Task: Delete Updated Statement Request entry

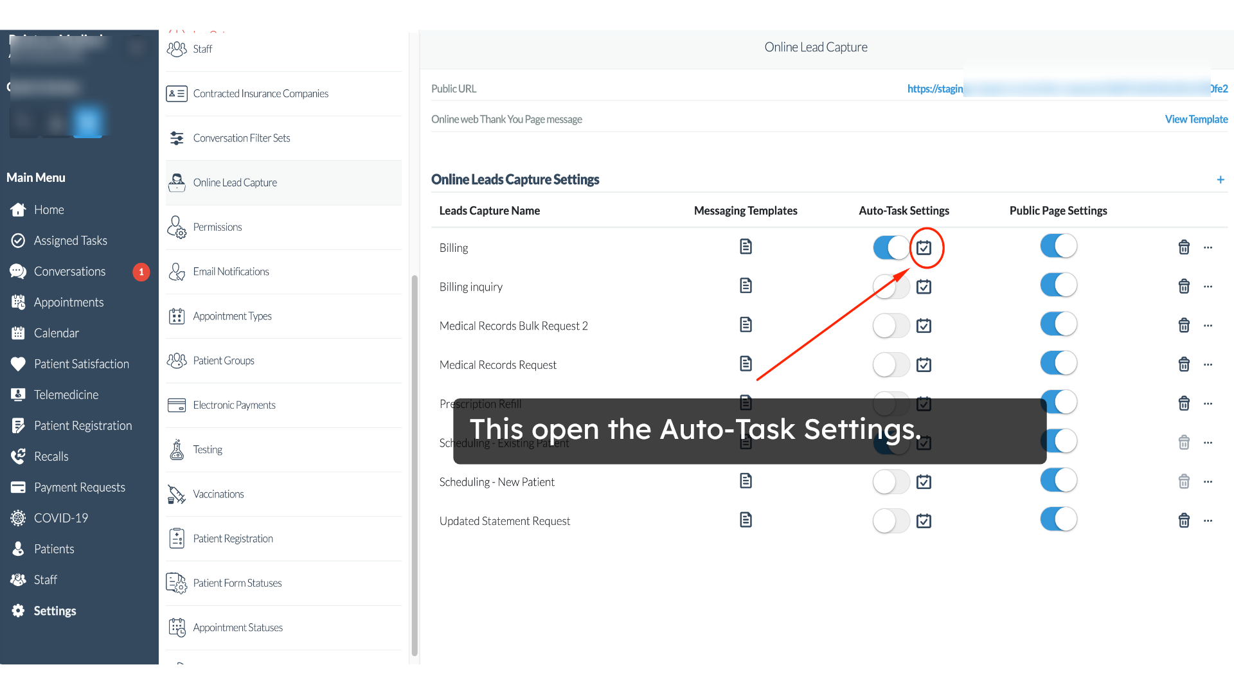Action: pos(1184,520)
